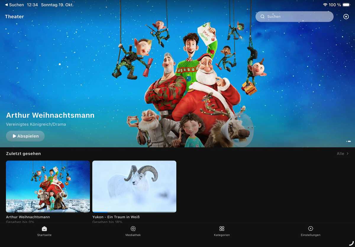Tap the Wi-Fi status icon
Screen dimensions: 355x247
[x=325, y=5]
